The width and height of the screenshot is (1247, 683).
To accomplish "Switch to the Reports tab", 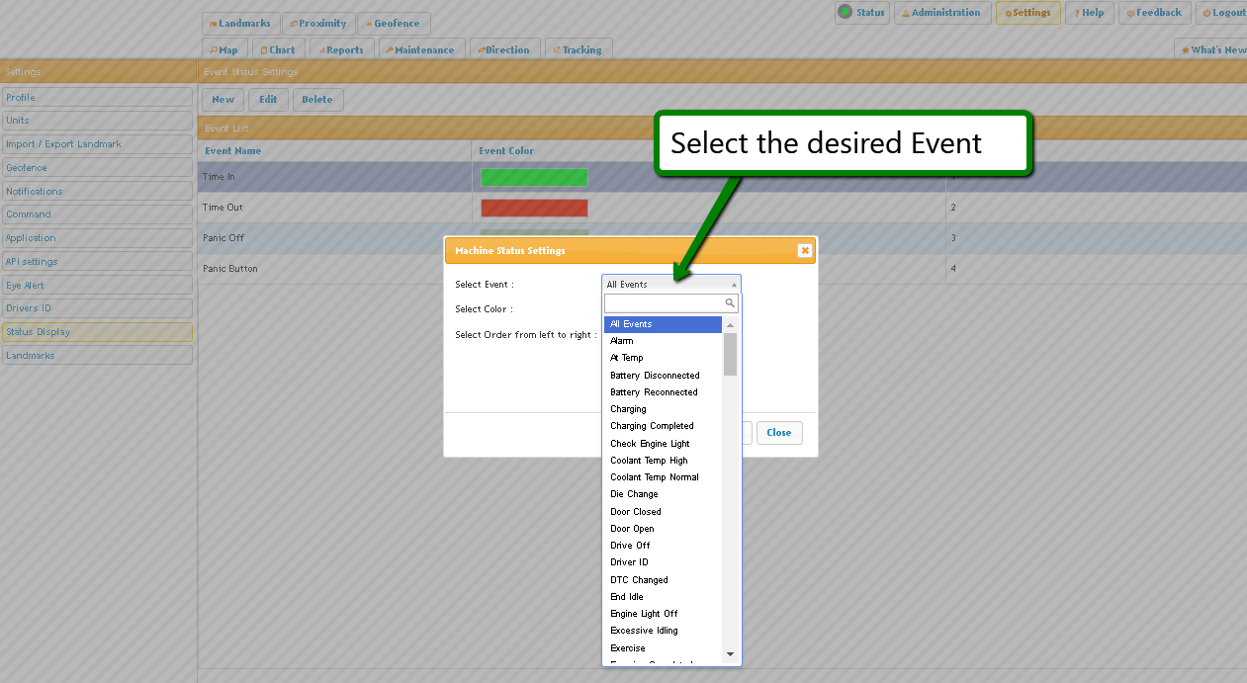I will (341, 50).
